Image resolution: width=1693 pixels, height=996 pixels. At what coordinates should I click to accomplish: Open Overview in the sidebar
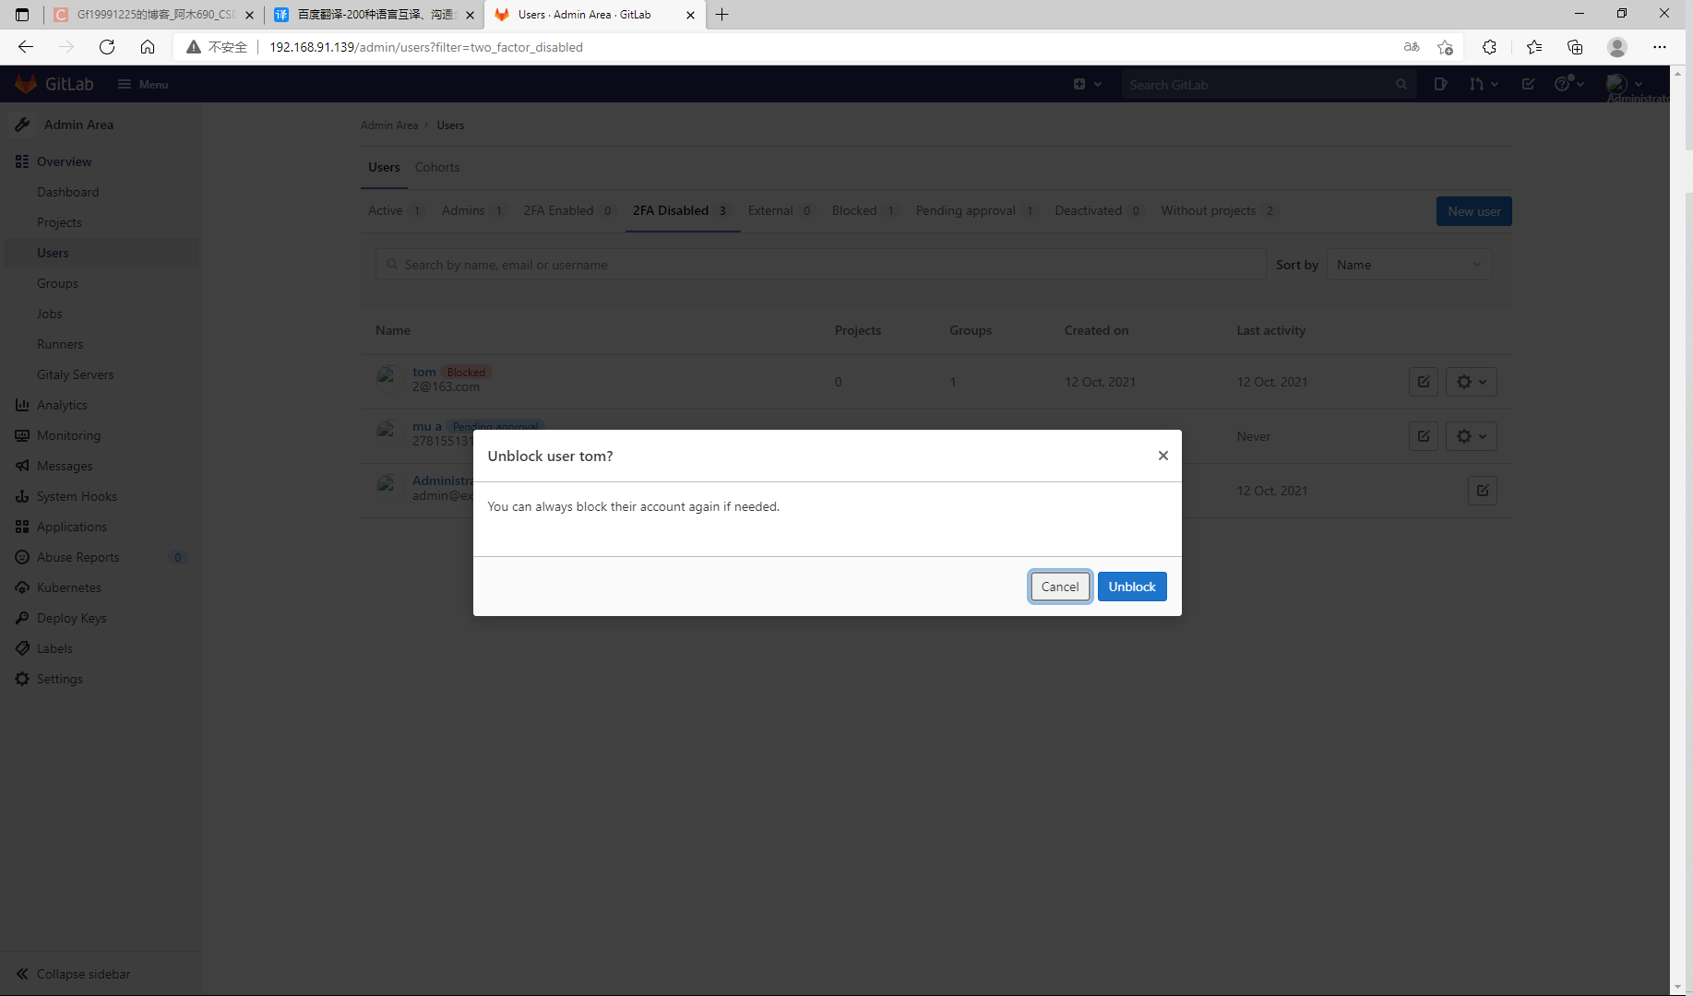point(64,161)
